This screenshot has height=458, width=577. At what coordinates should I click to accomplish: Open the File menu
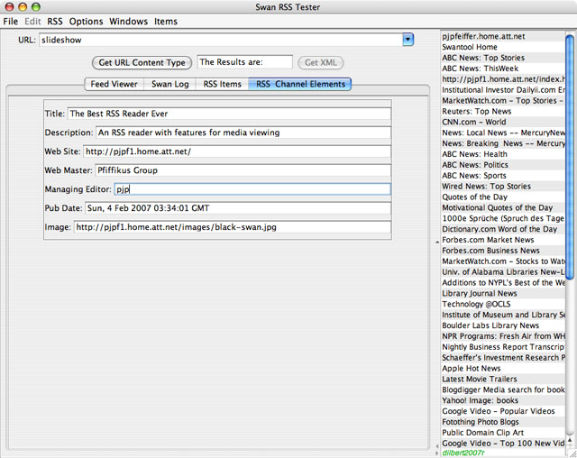pyautogui.click(x=11, y=21)
